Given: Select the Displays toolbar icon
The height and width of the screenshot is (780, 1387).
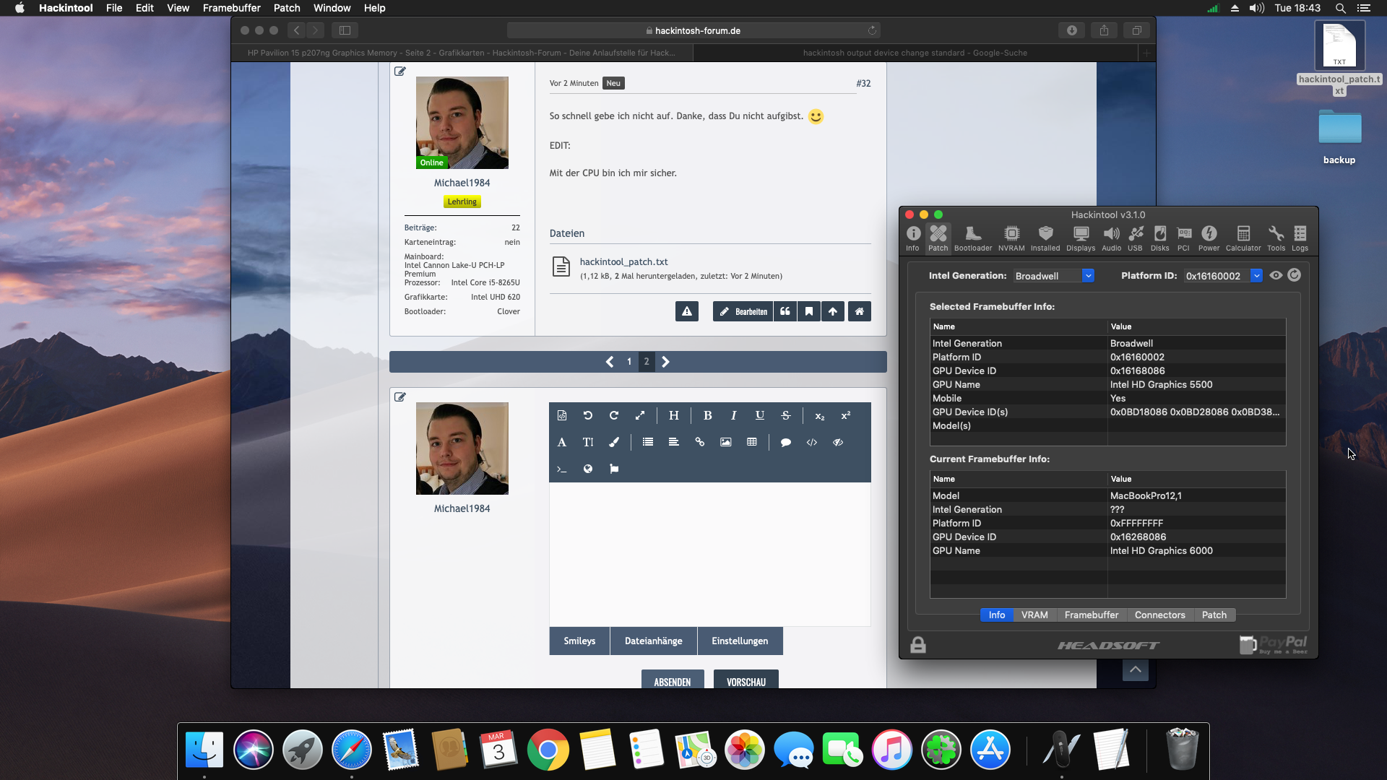Looking at the screenshot, I should 1081,238.
